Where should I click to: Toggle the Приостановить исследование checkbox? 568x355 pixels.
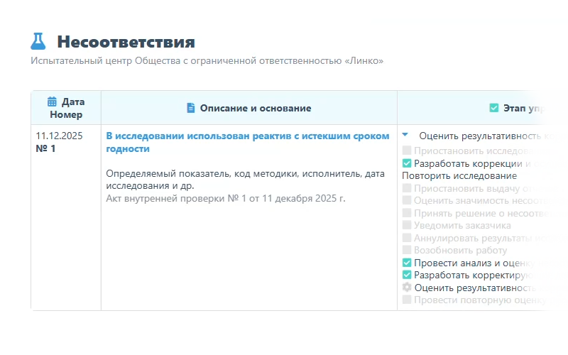[x=407, y=151]
